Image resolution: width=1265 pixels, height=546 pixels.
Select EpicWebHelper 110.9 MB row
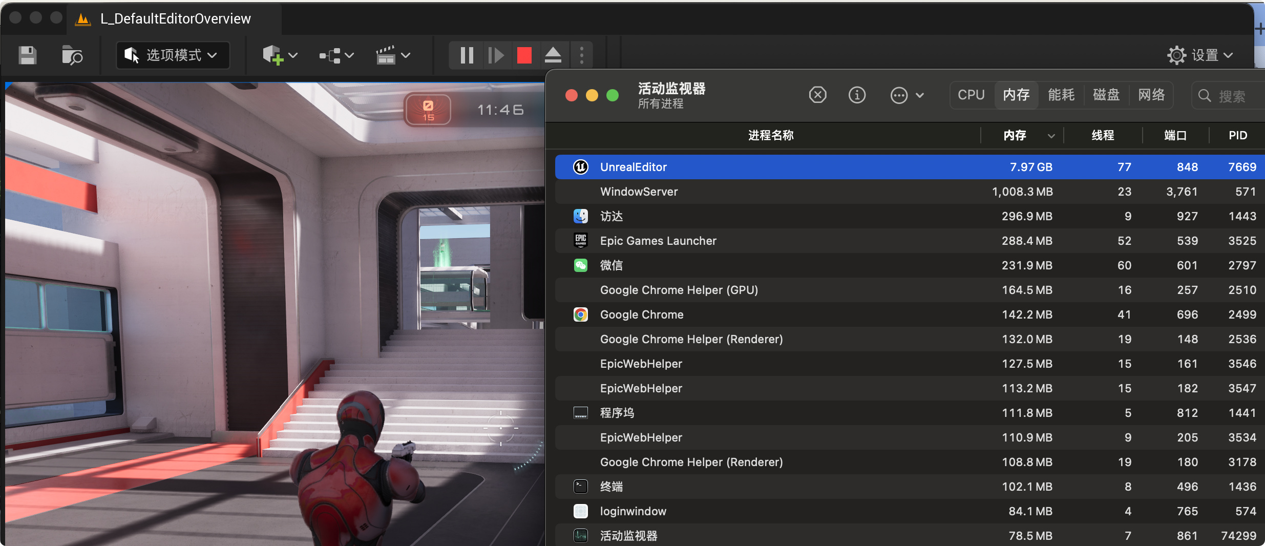[910, 437]
